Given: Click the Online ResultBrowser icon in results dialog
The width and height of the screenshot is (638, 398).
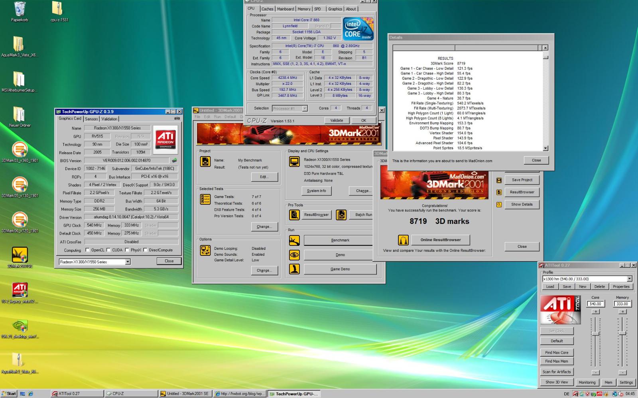Looking at the screenshot, I should coord(403,240).
